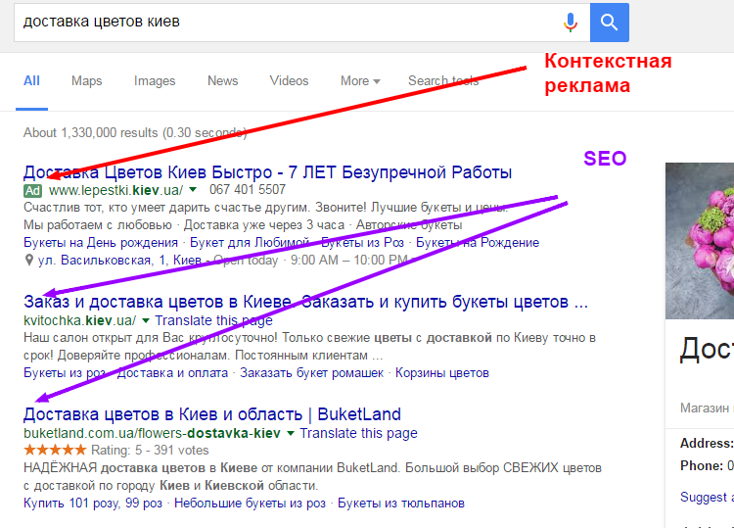Expand the hours arrow after 10:00 PM
The width and height of the screenshot is (734, 528).
(412, 261)
